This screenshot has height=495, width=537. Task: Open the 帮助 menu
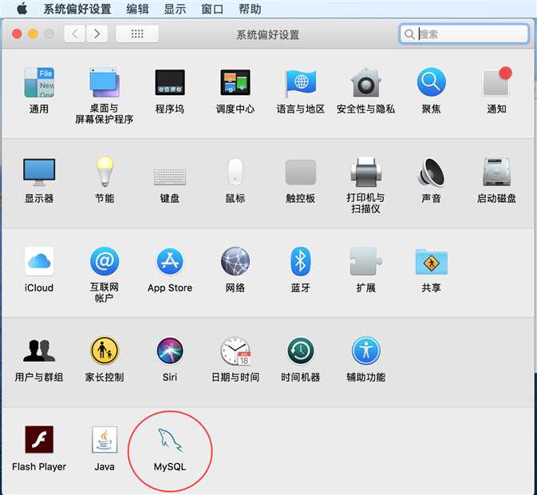[x=250, y=9]
